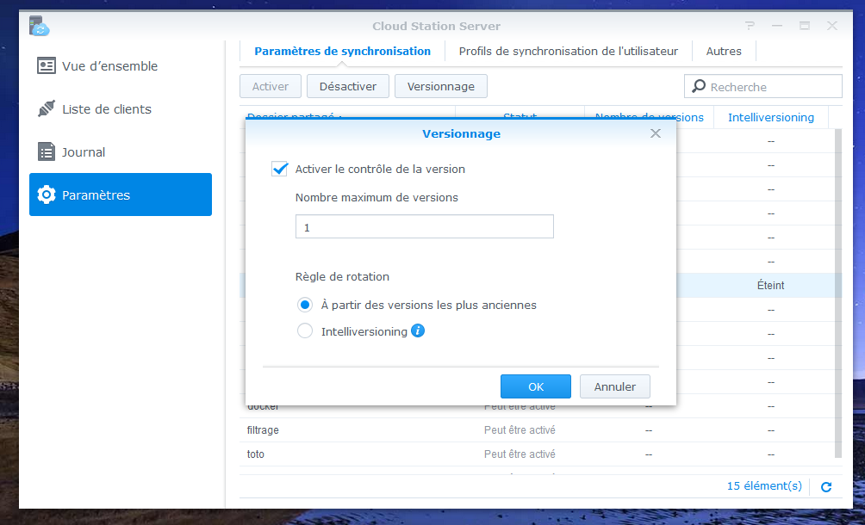
Task: Focus the Nombre maximum de versions field
Action: click(x=424, y=227)
